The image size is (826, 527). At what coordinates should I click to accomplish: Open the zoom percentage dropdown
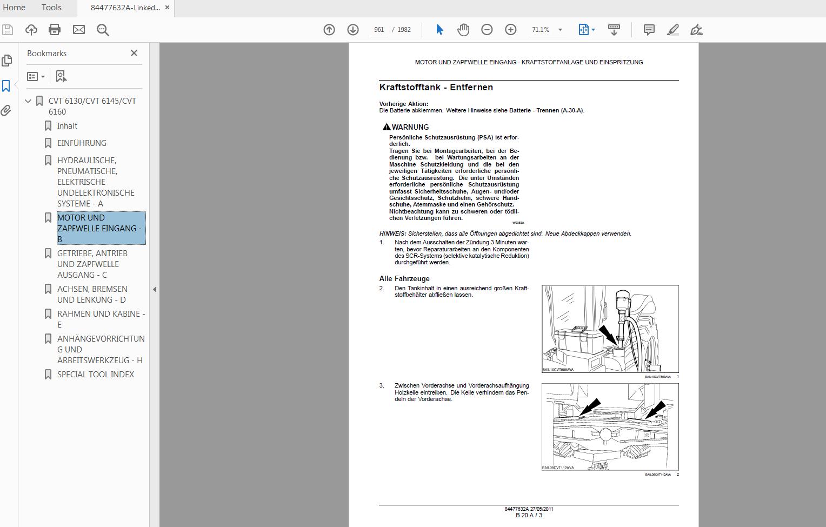(561, 30)
